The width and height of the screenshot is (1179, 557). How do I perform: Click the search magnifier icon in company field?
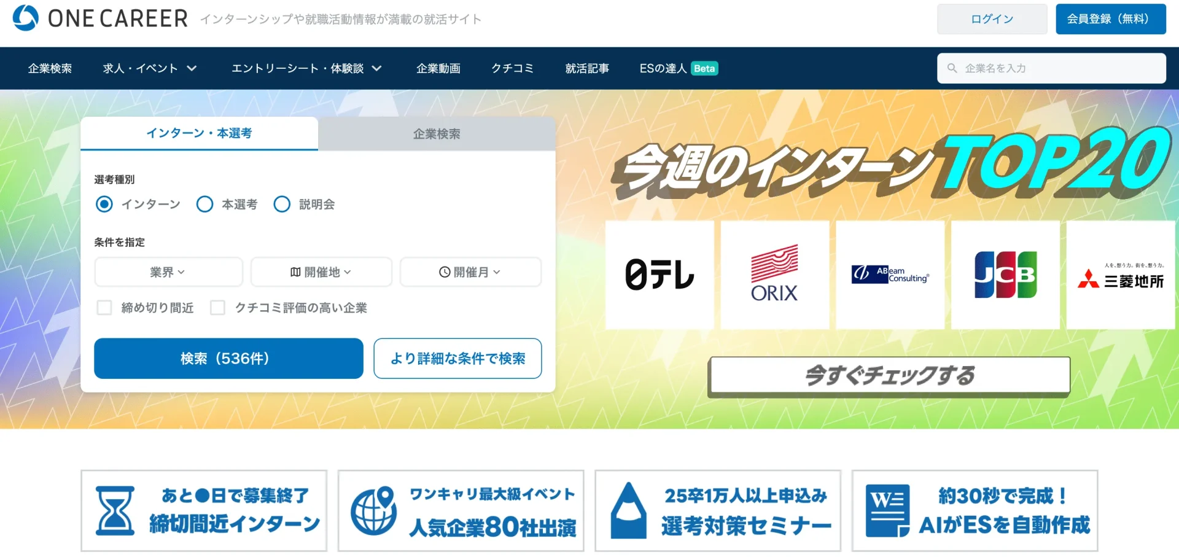(952, 68)
